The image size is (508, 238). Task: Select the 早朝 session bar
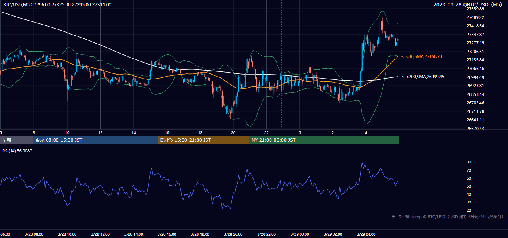16,140
